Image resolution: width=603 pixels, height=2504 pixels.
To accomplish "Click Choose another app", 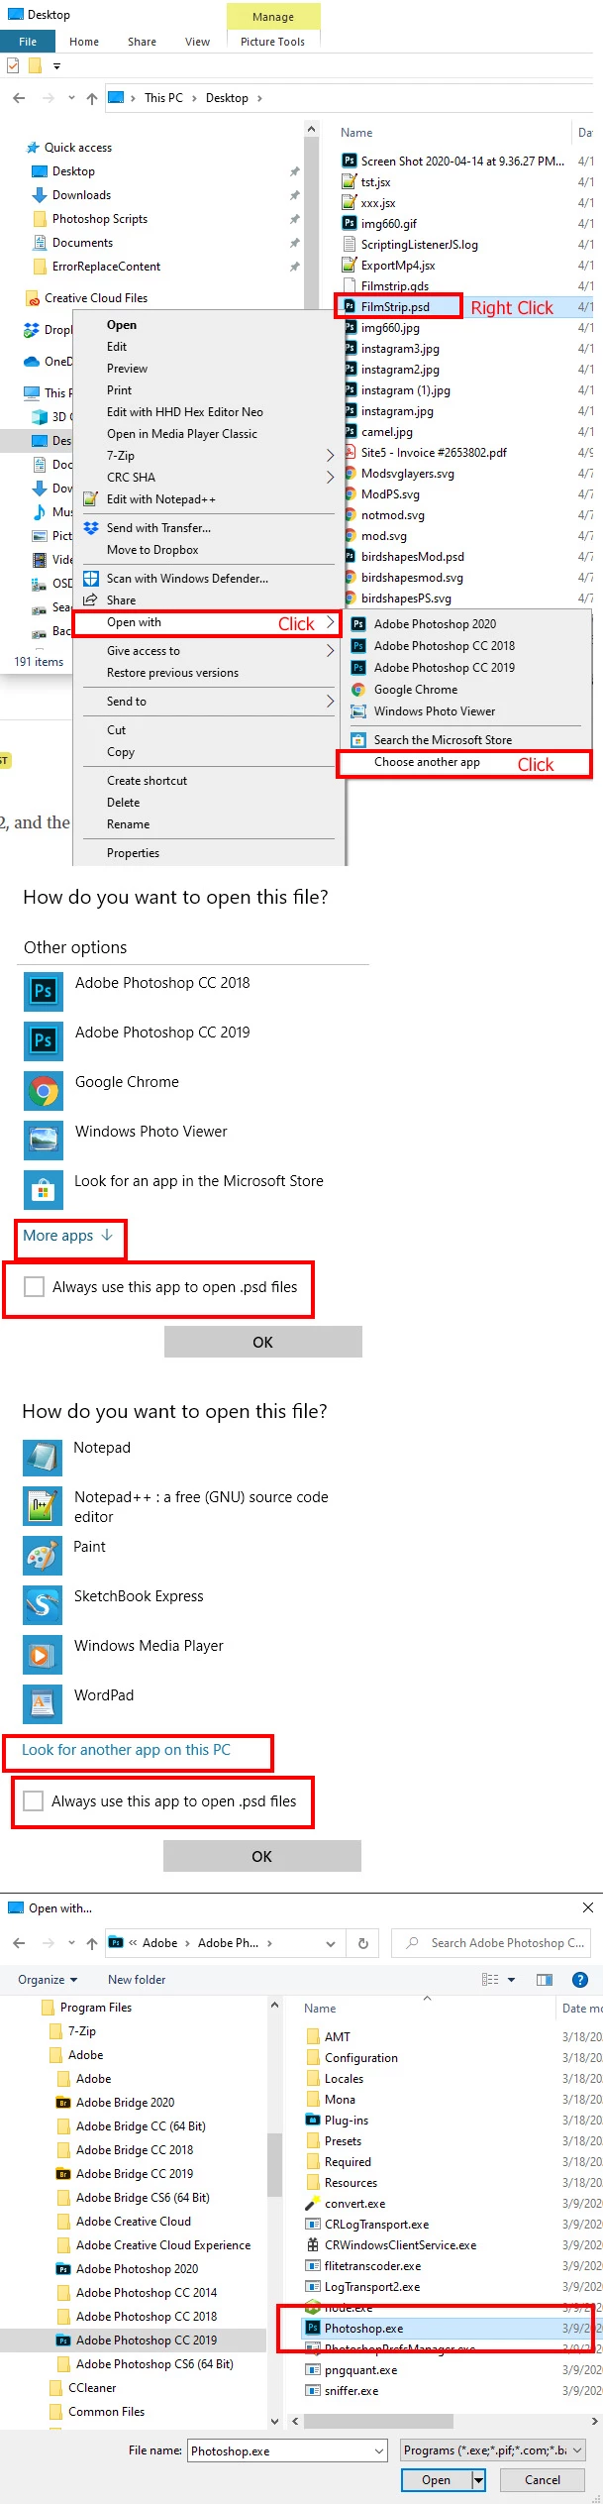I will click(427, 762).
